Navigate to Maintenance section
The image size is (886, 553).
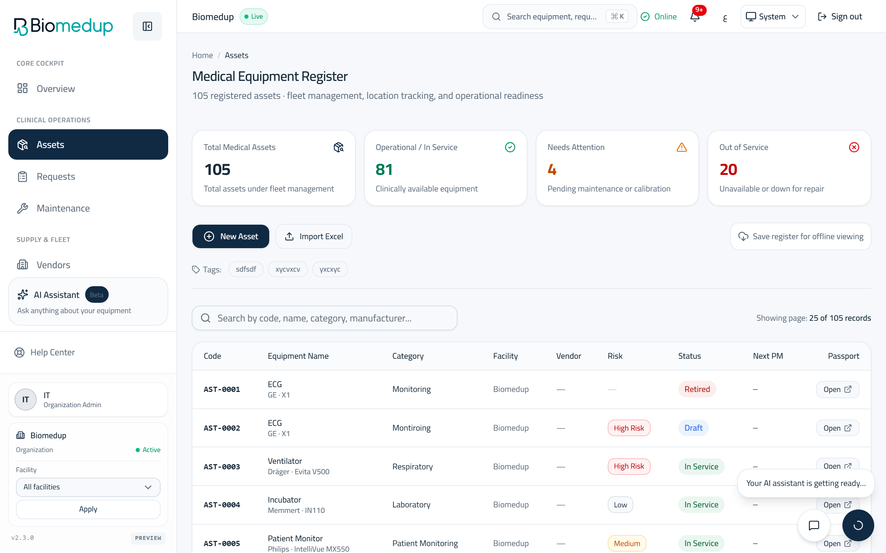pos(88,208)
